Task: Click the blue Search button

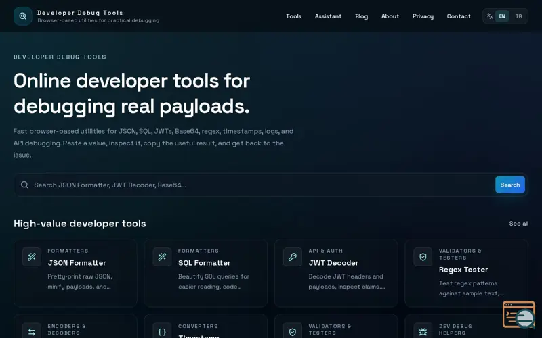Action: click(x=510, y=185)
